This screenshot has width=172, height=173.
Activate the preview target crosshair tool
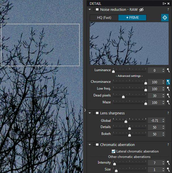tap(165, 18)
